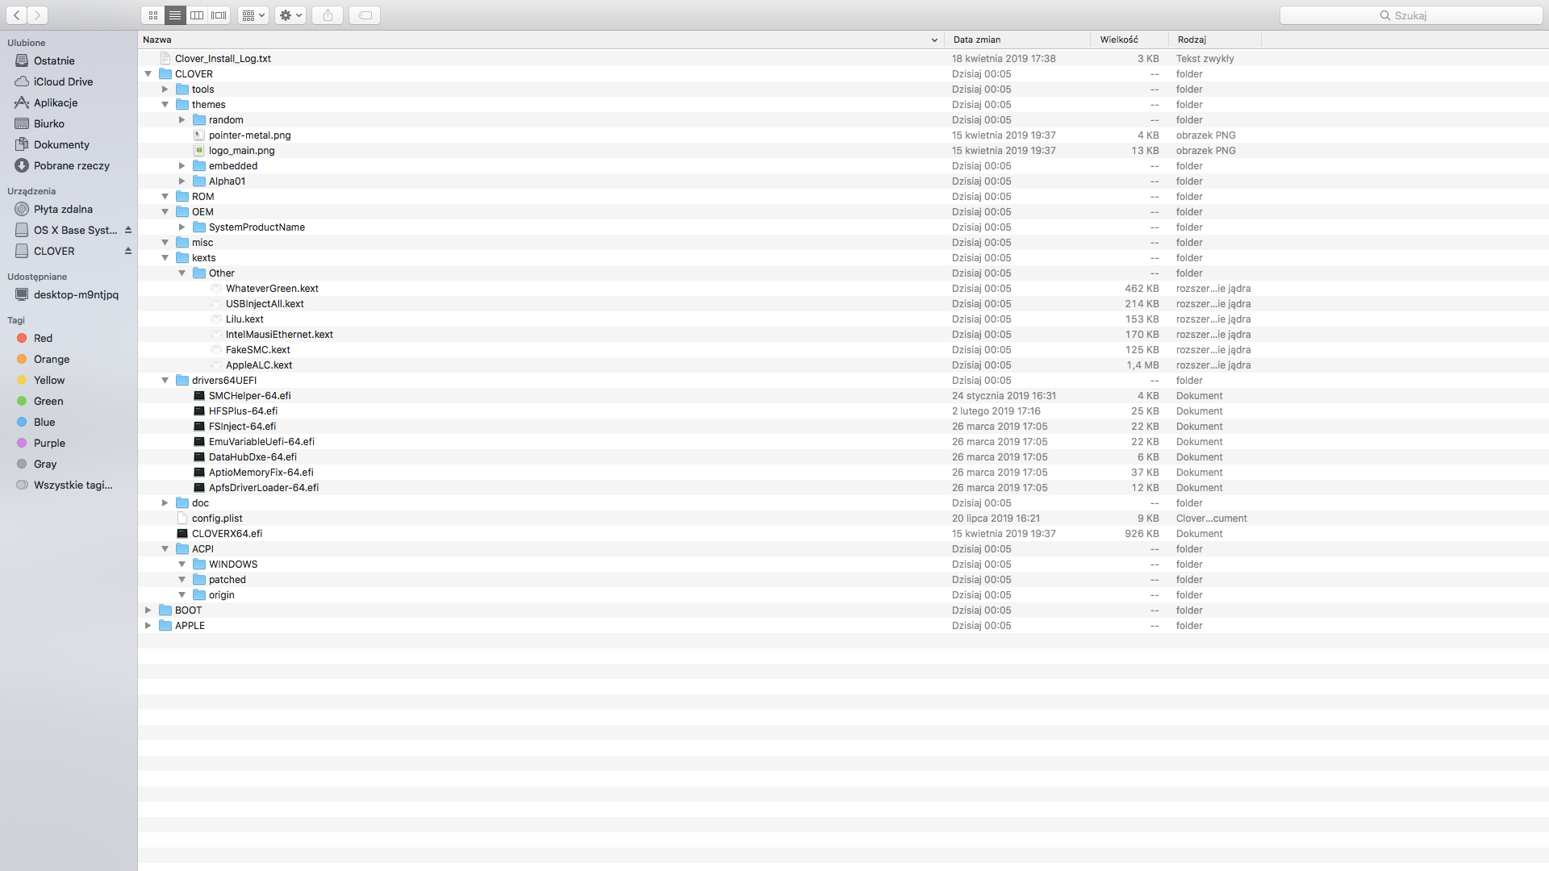Open Pobrane rzeczy in sidebar

[x=71, y=166]
